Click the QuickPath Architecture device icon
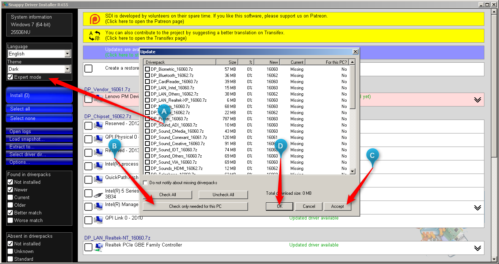 pos(98,180)
